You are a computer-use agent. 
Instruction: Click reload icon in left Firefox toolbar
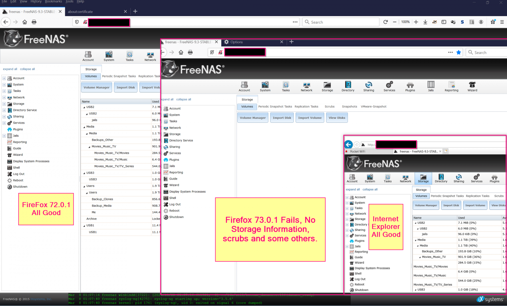(x=386, y=22)
